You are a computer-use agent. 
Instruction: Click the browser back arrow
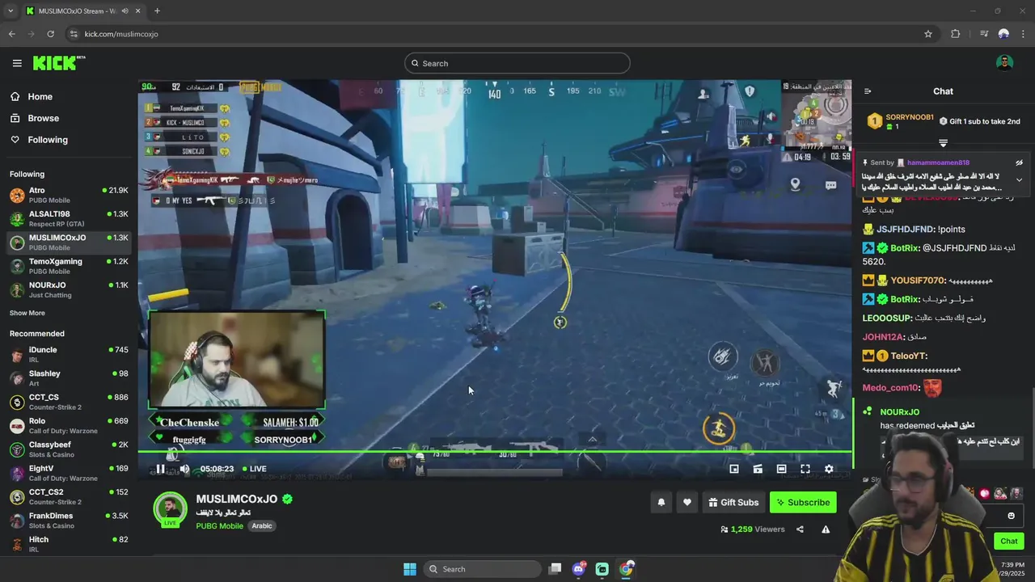pyautogui.click(x=11, y=34)
